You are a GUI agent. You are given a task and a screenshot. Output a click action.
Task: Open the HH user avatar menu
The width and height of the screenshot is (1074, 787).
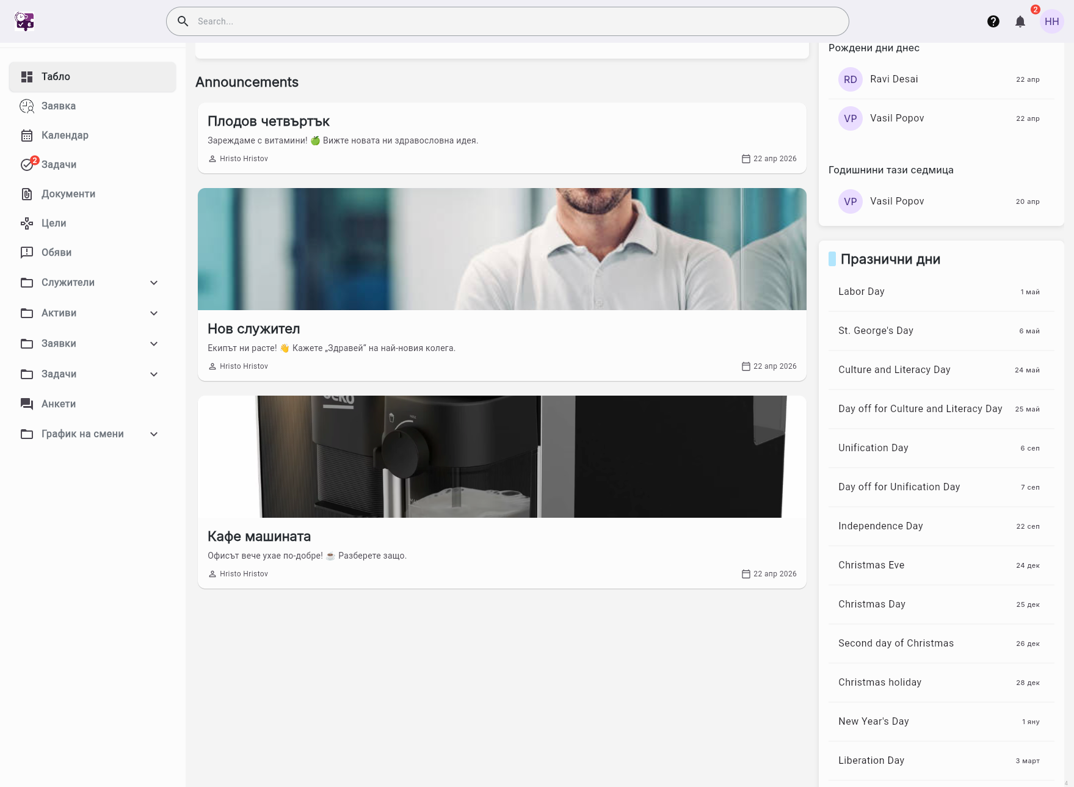1052,21
